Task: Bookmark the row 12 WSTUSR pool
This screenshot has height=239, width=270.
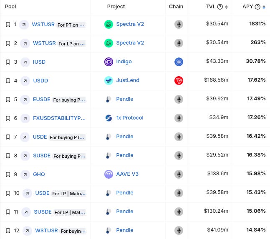Action: coord(8,231)
